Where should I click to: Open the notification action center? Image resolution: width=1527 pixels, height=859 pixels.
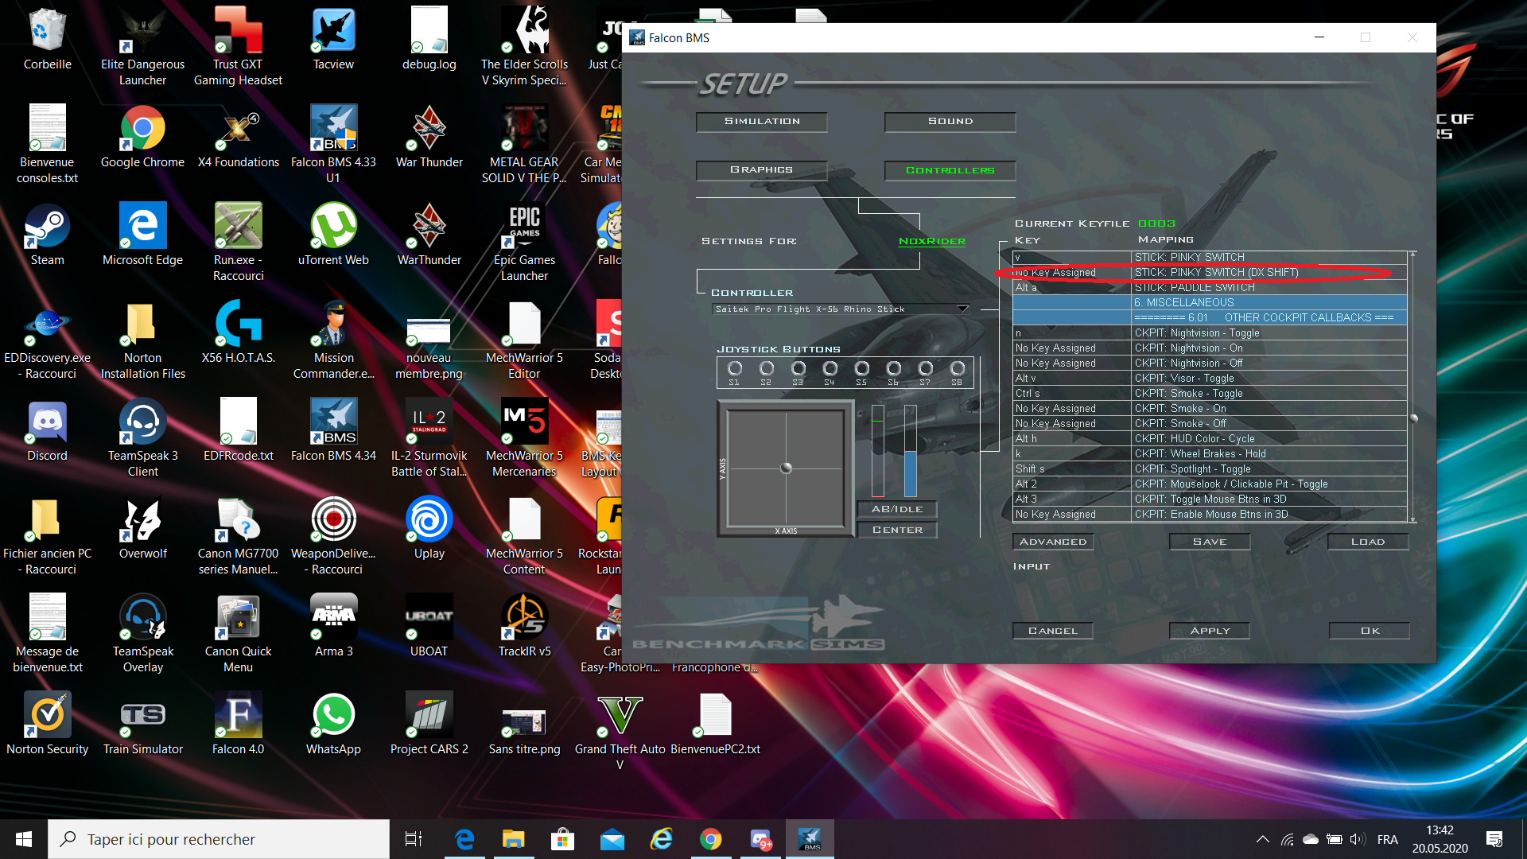click(x=1494, y=839)
